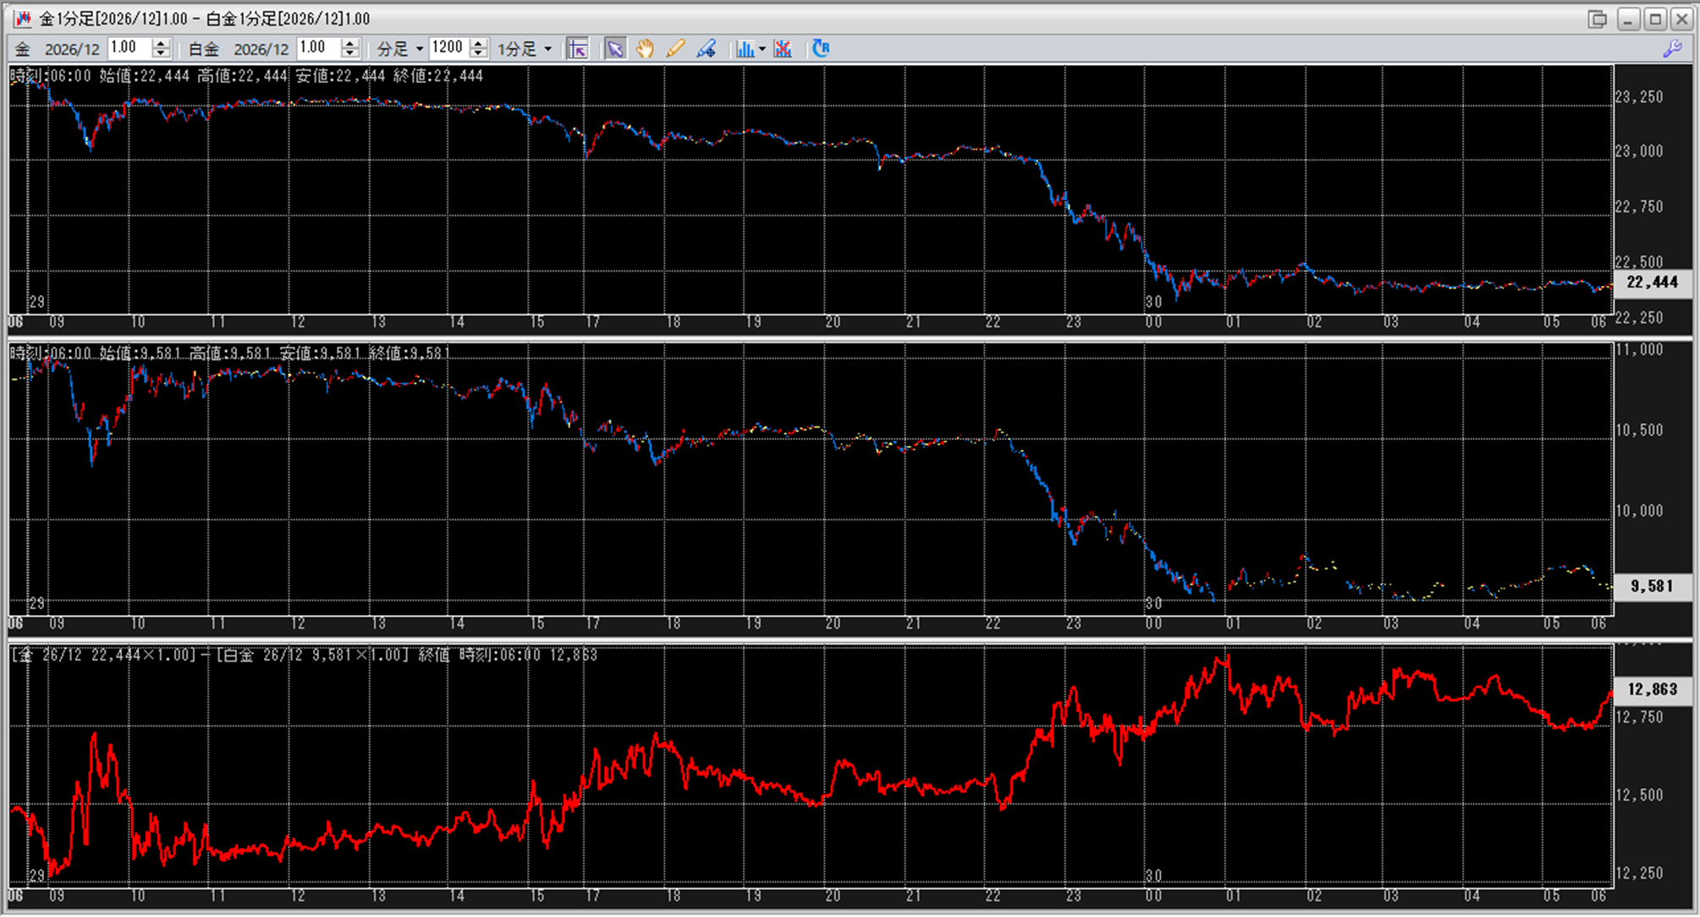This screenshot has height=917, width=1700.
Task: Open the wrench settings icon at top right
Action: [1672, 49]
